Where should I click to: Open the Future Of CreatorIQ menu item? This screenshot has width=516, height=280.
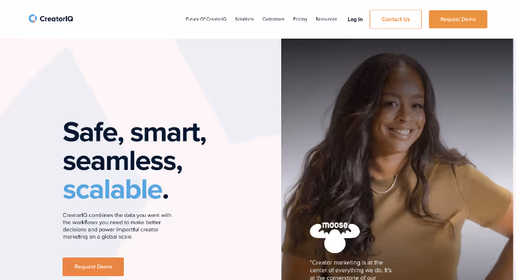206,19
